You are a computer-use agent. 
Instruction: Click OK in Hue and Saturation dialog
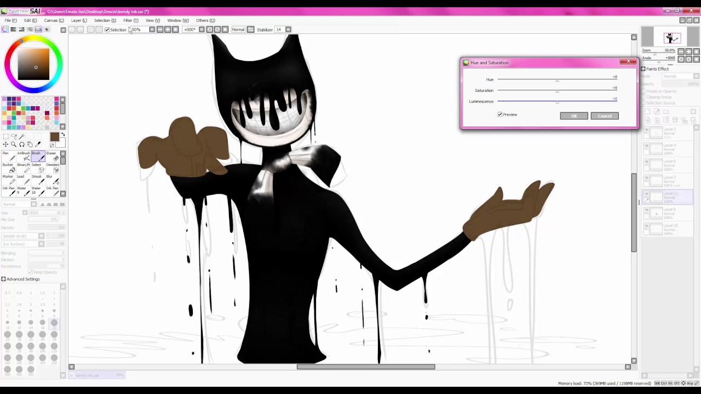click(x=574, y=116)
